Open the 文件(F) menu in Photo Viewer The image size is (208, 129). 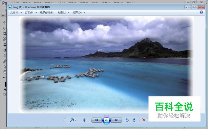pos(14,13)
